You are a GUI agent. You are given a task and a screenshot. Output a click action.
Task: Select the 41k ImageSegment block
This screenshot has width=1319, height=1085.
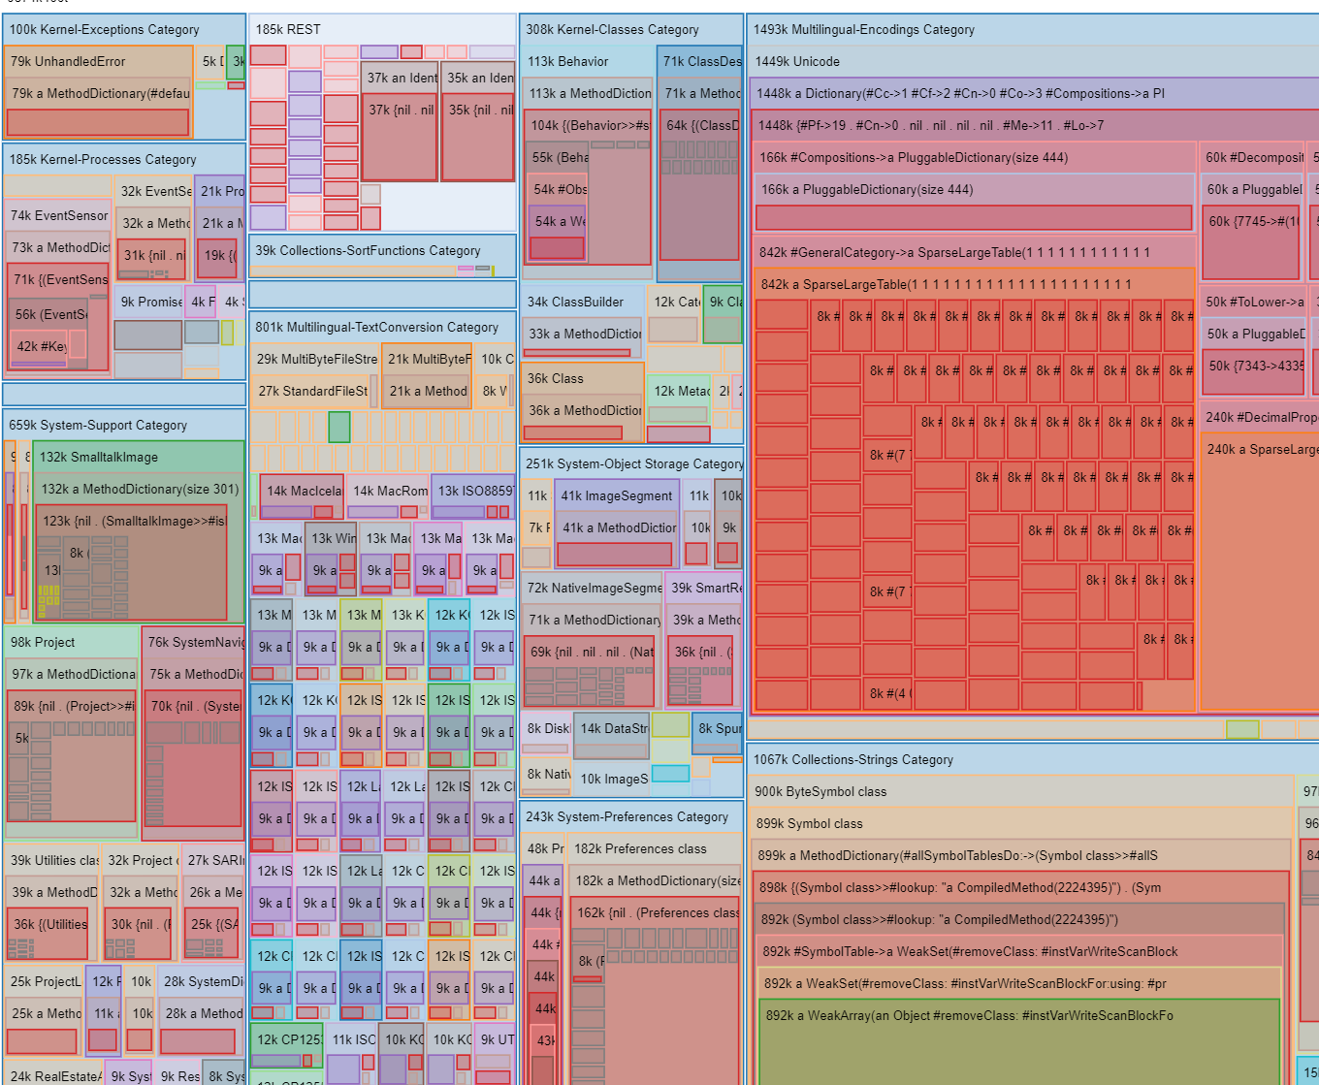pos(616,496)
